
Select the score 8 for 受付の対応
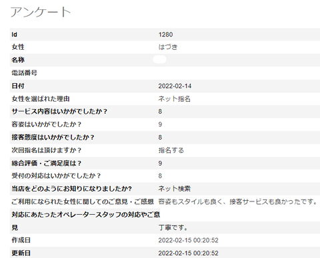coord(160,176)
